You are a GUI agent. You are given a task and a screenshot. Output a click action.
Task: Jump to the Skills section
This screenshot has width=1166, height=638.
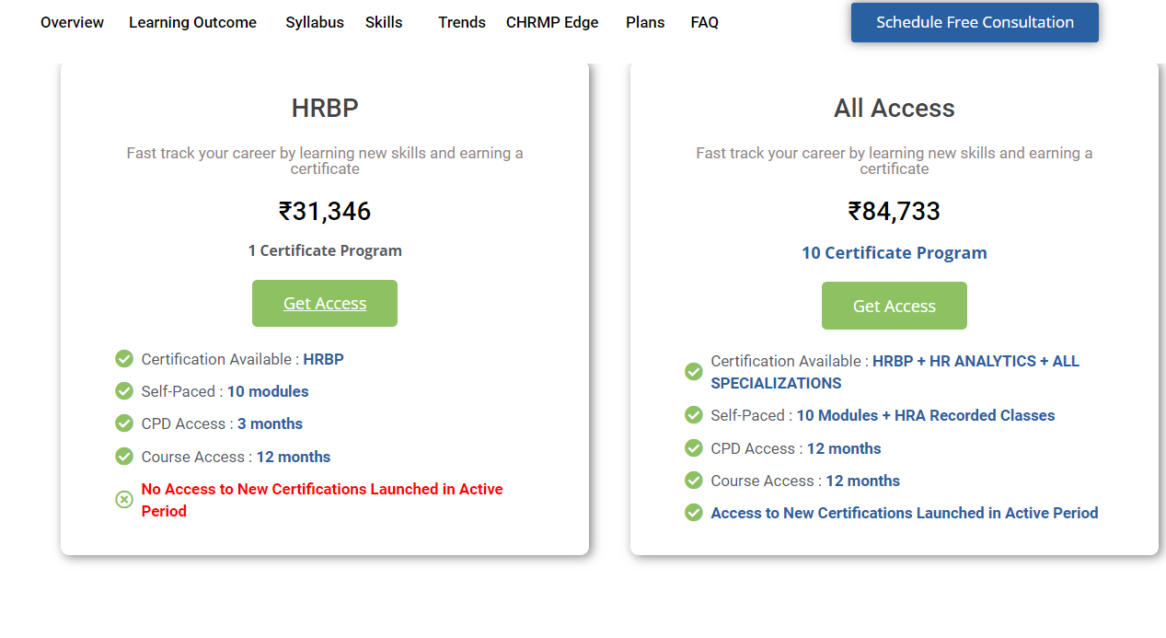384,22
